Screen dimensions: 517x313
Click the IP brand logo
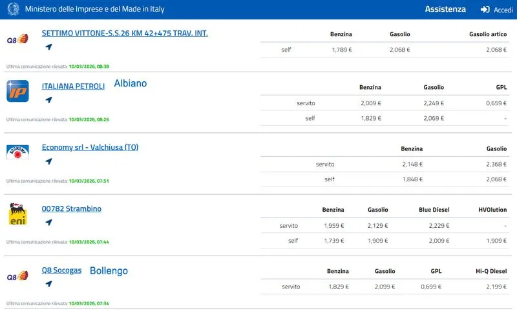point(17,91)
